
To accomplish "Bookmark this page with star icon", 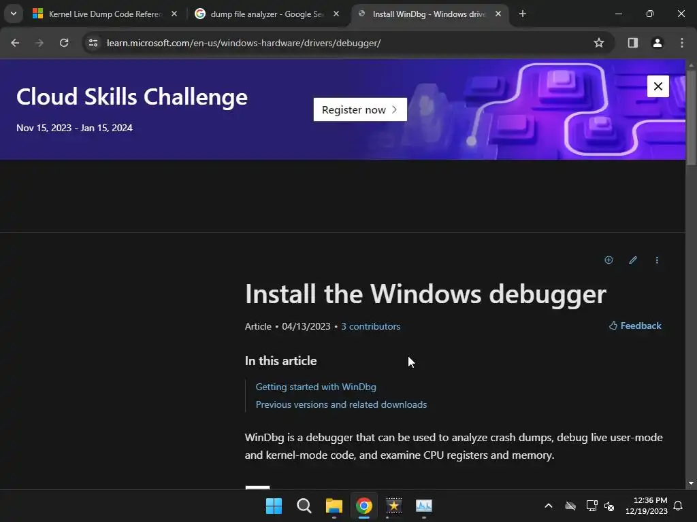I will pos(599,43).
